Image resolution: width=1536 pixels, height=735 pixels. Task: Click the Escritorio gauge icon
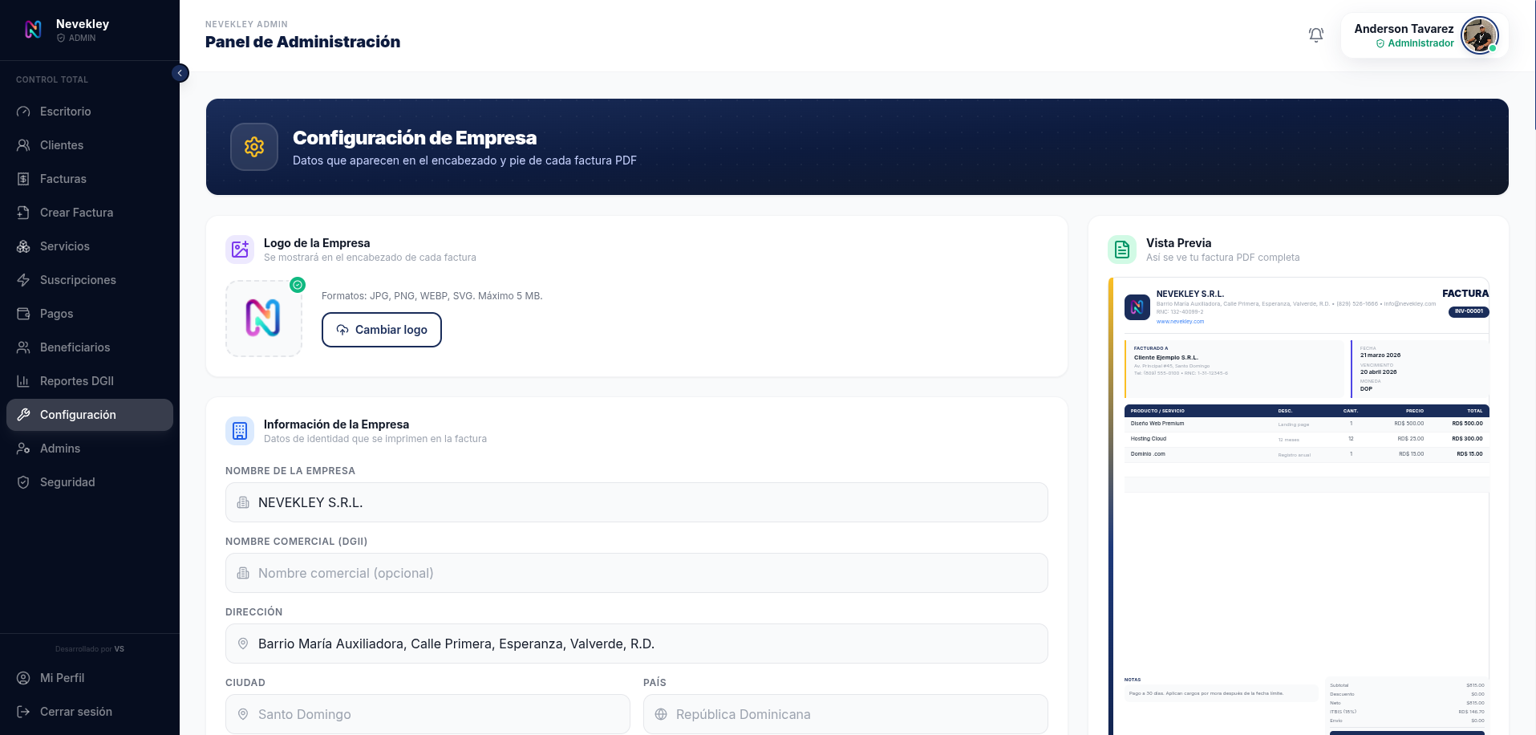pyautogui.click(x=23, y=112)
